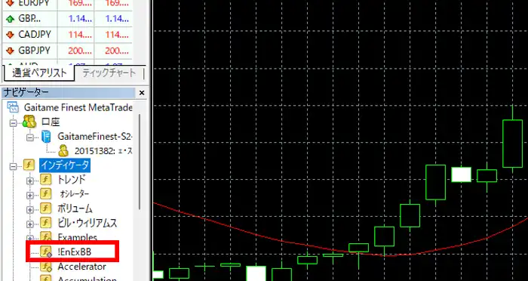Click the Gaitame Finest MetaTrader root icon
The width and height of the screenshot is (528, 281).
13,107
